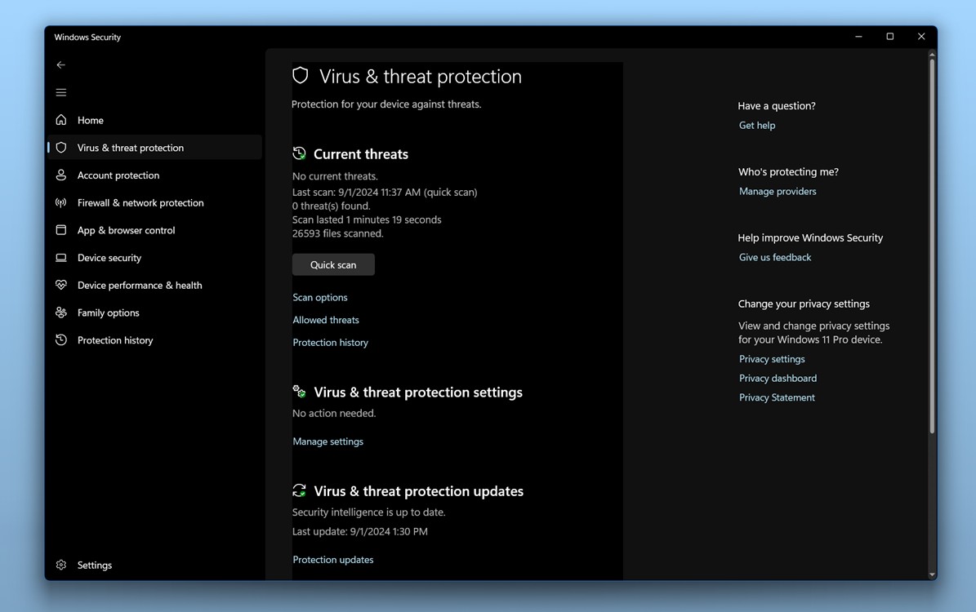Select the Device security laptop icon

60,257
